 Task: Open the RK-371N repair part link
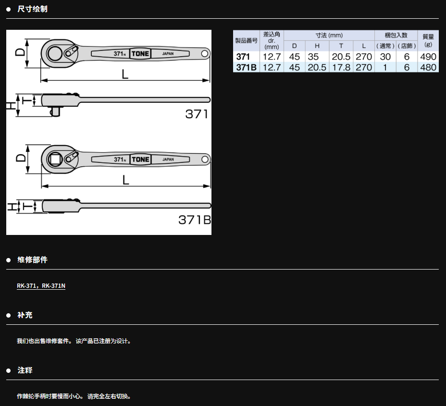53,286
